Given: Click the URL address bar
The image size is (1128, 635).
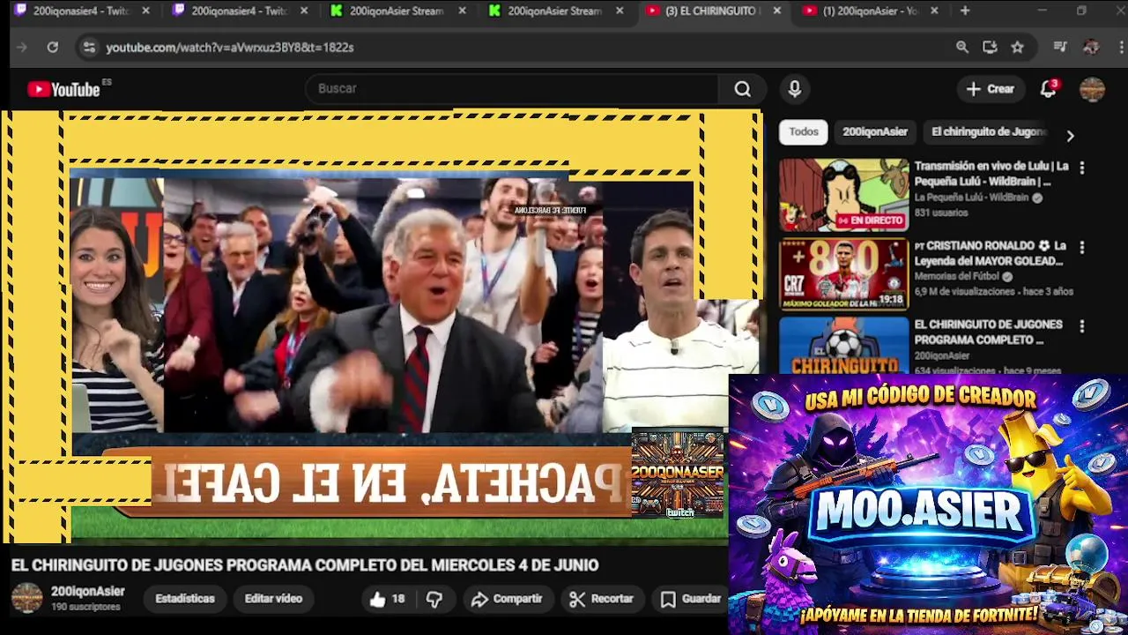Looking at the screenshot, I should (x=520, y=48).
